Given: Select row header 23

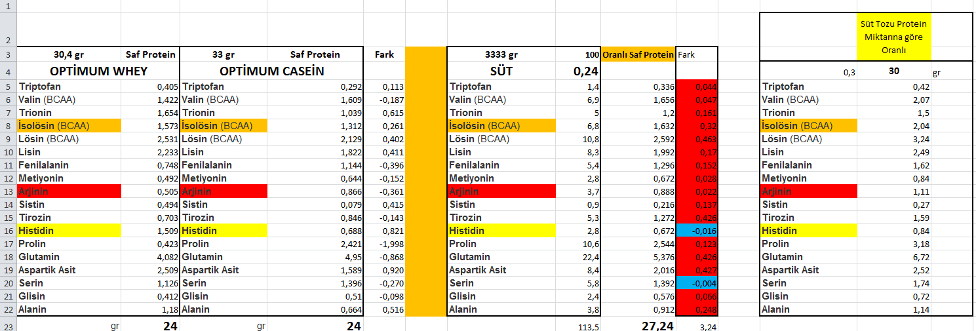Looking at the screenshot, I should pos(8,324).
